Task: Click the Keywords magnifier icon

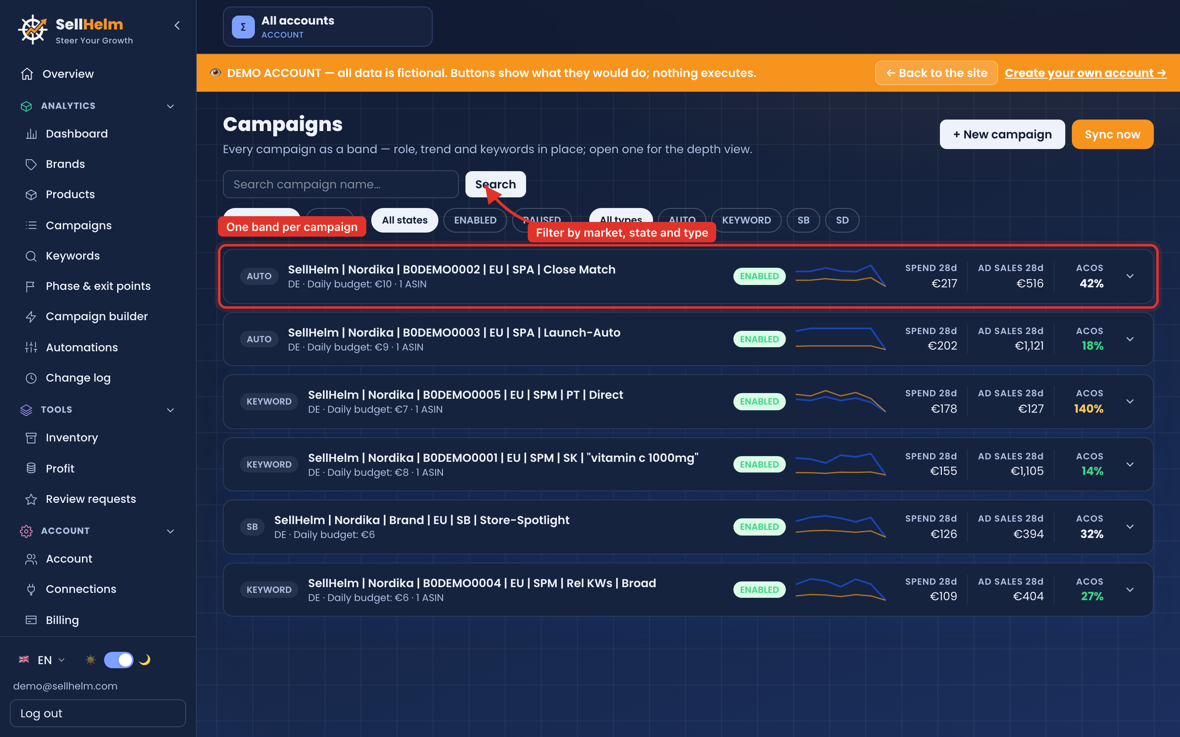Action: [x=31, y=256]
